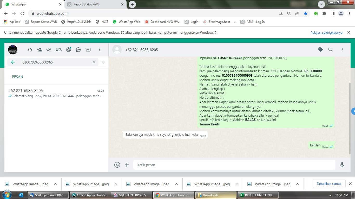
Task: Open the Aplikasi apps shortcut
Action: pyautogui.click(x=12, y=22)
